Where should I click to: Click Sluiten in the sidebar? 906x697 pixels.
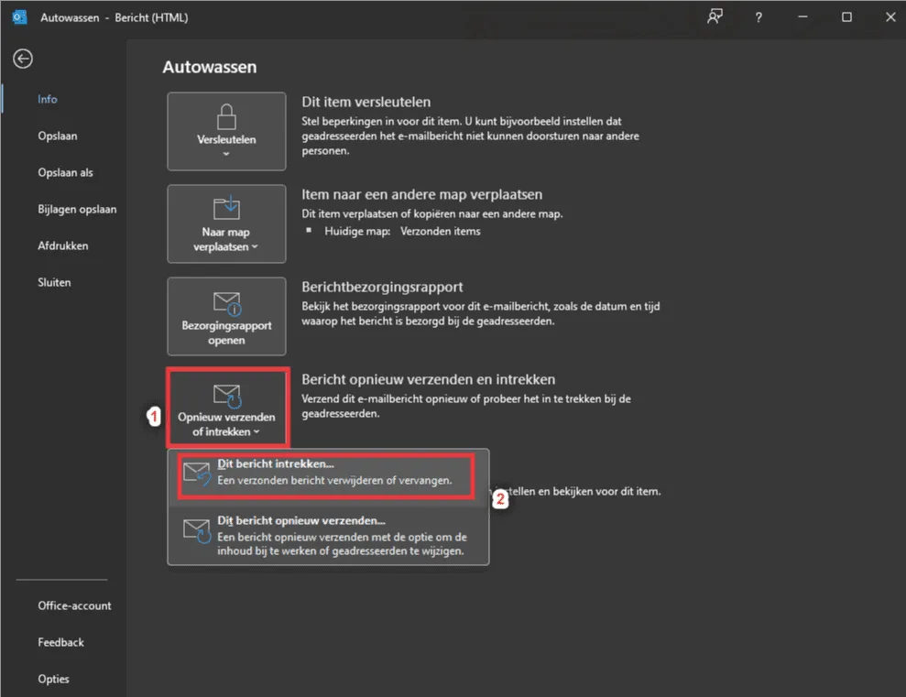point(54,282)
